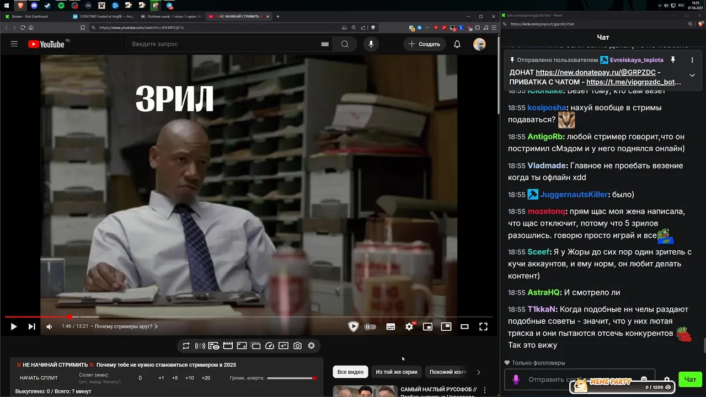Click the chat message input field
This screenshot has height=397, width=706.
(x=579, y=379)
